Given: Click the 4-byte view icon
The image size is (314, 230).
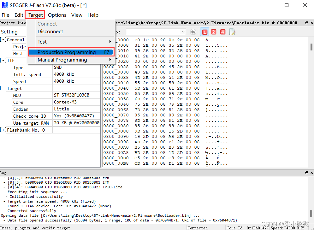Looking at the screenshot, I should (223, 32).
